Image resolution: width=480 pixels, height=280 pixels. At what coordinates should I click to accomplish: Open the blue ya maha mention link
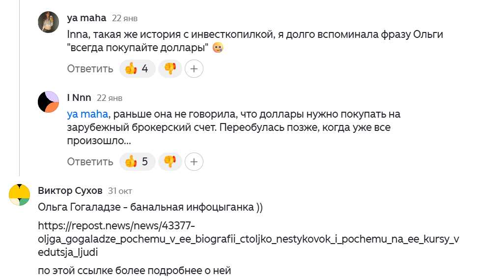click(87, 114)
